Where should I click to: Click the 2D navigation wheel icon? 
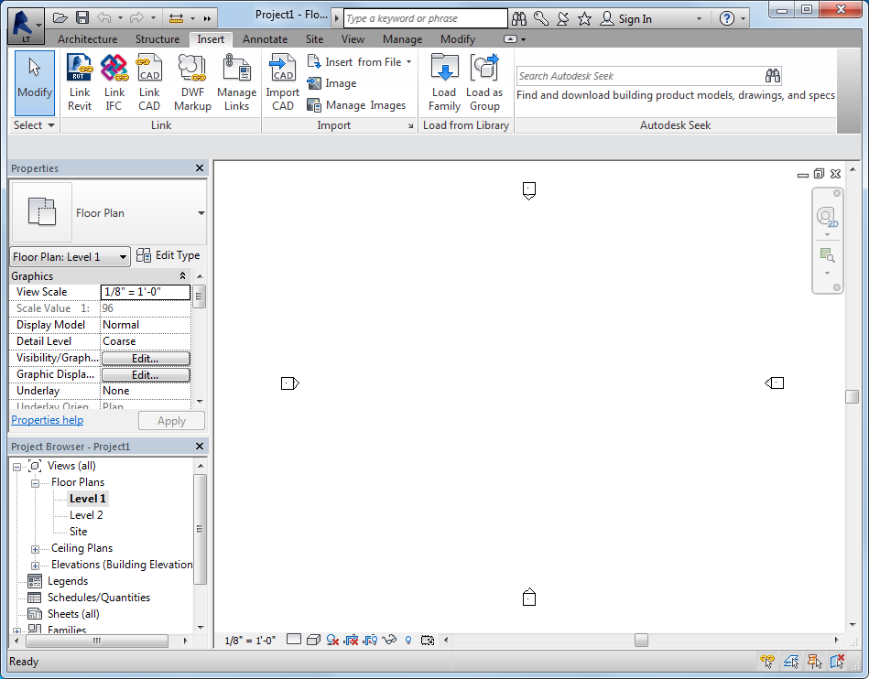pyautogui.click(x=826, y=216)
